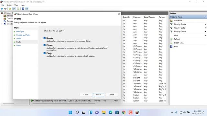Uncheck the Private profile checkbox

pos(45,45)
